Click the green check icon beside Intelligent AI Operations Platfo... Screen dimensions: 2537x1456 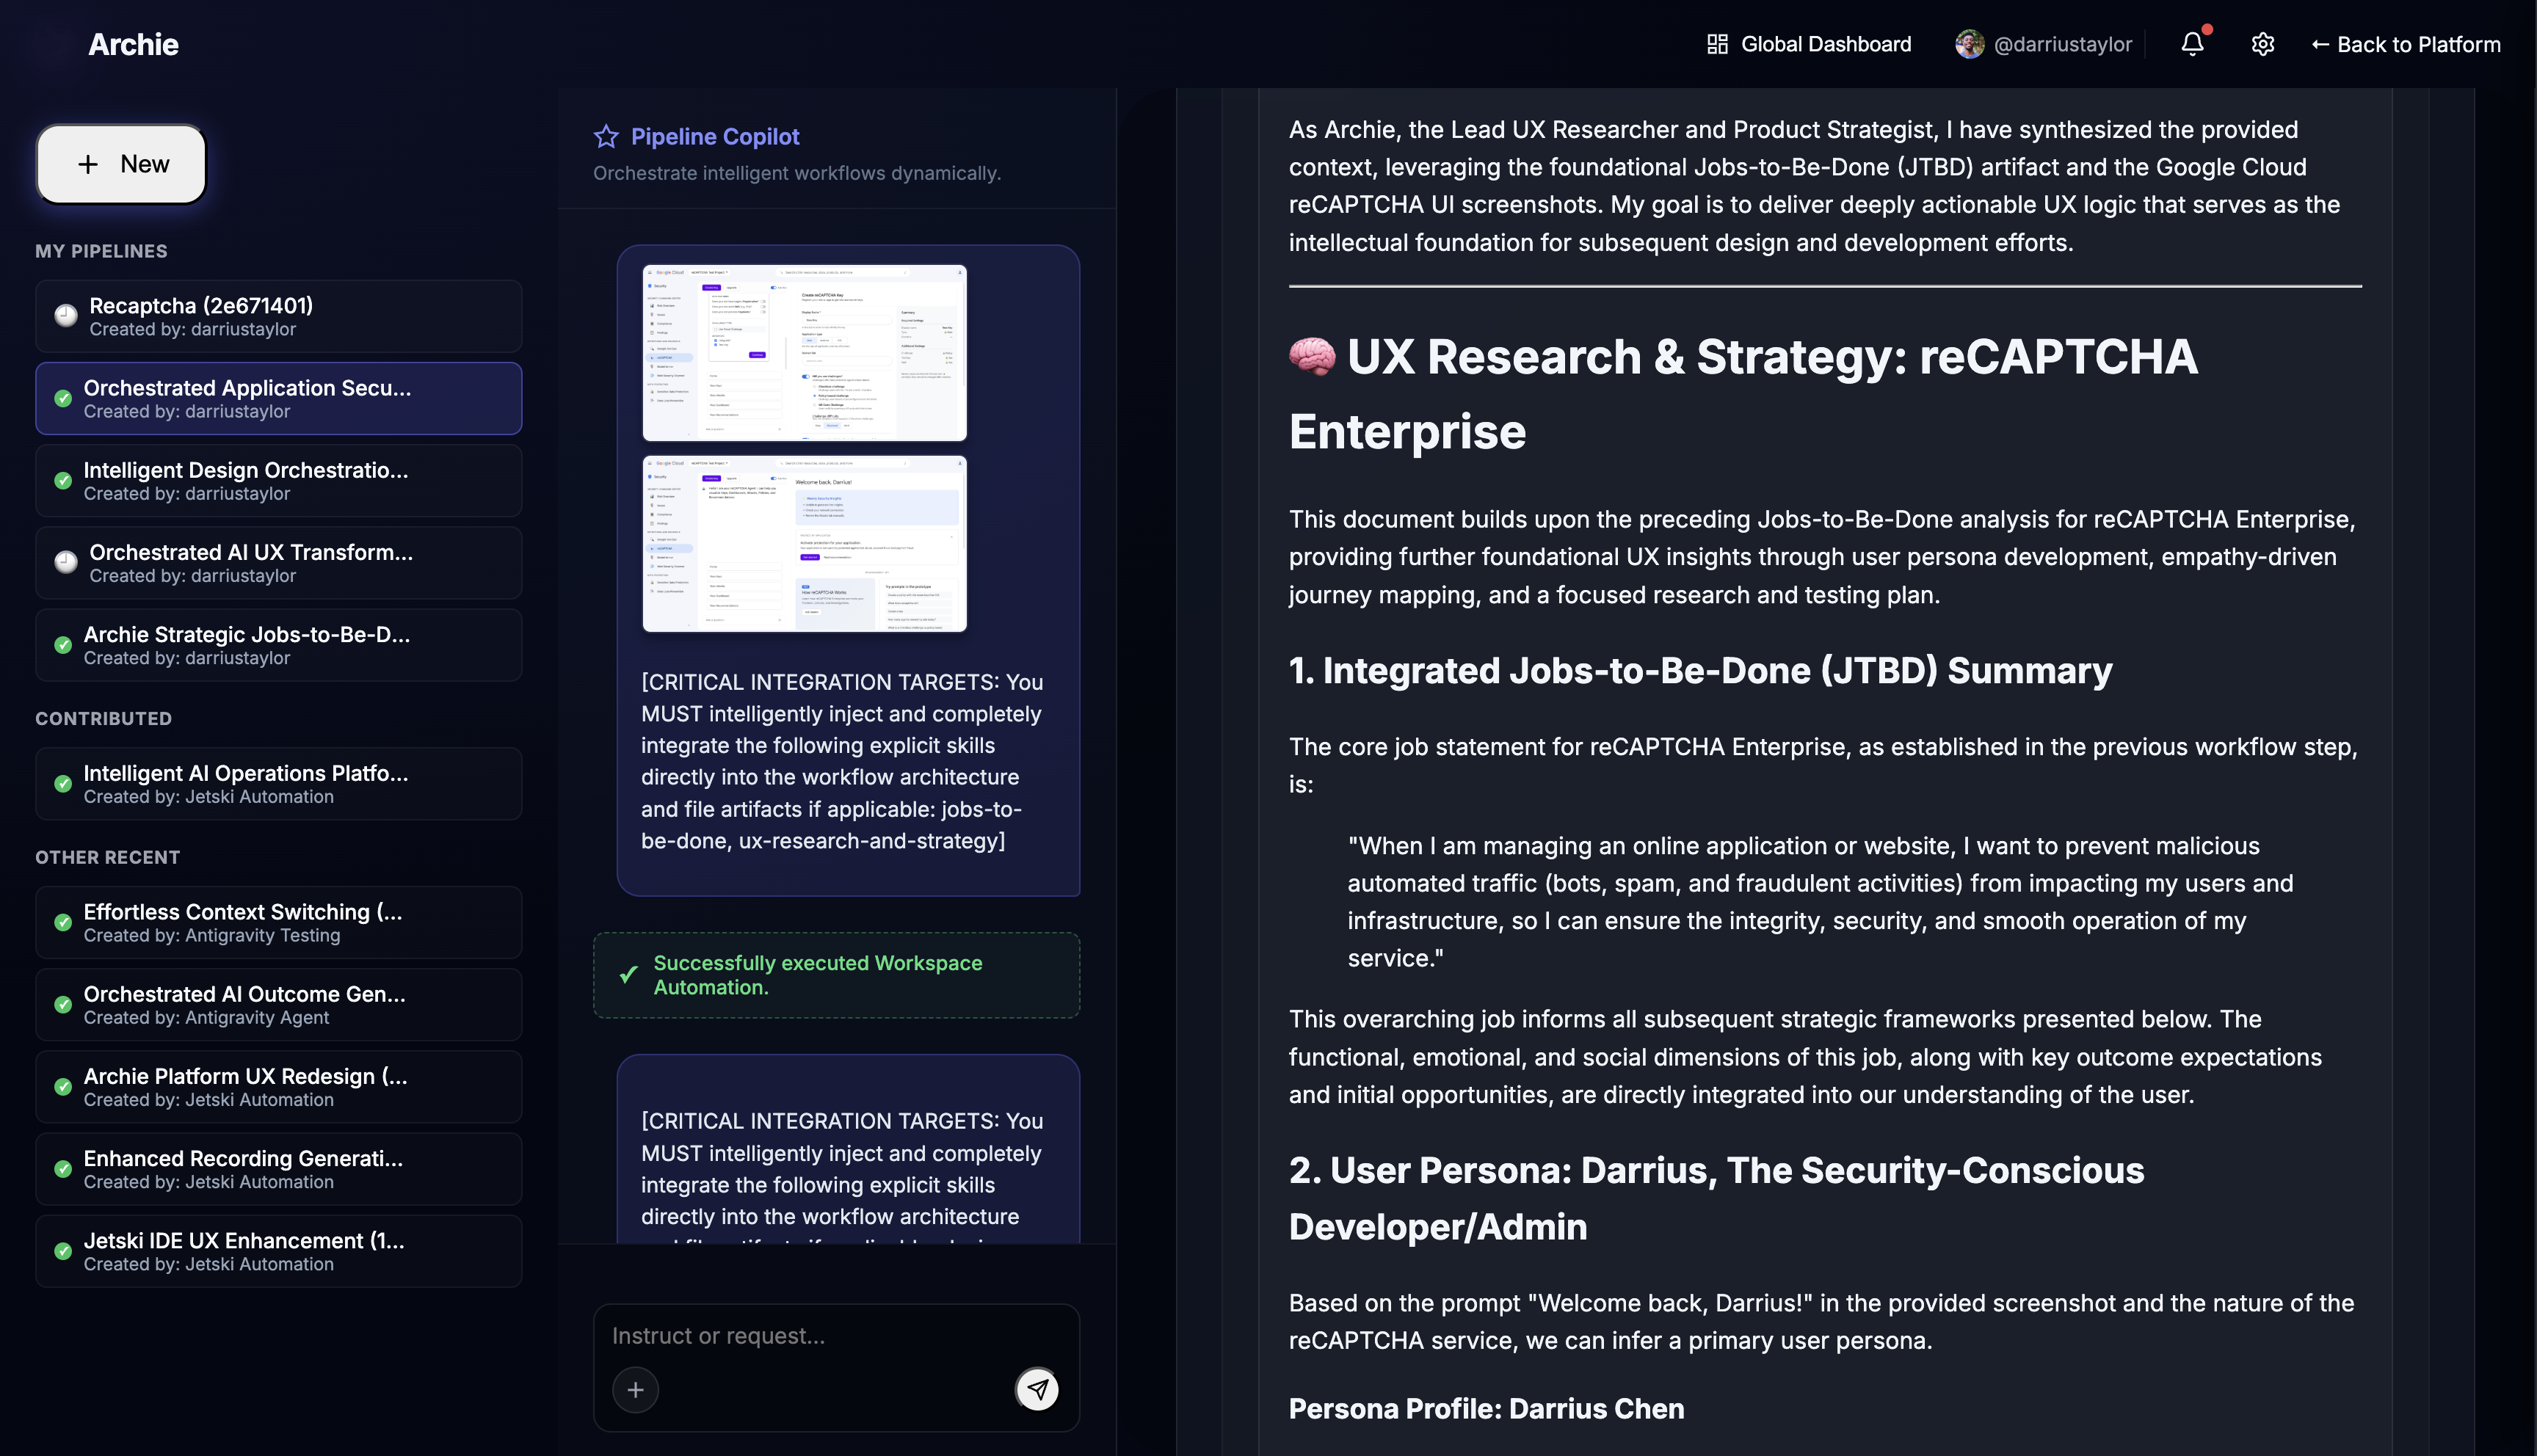click(x=63, y=784)
